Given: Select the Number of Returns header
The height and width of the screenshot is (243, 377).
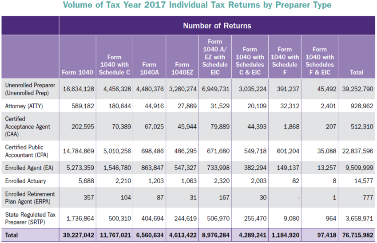Looking at the screenshot, I should click(x=217, y=26).
